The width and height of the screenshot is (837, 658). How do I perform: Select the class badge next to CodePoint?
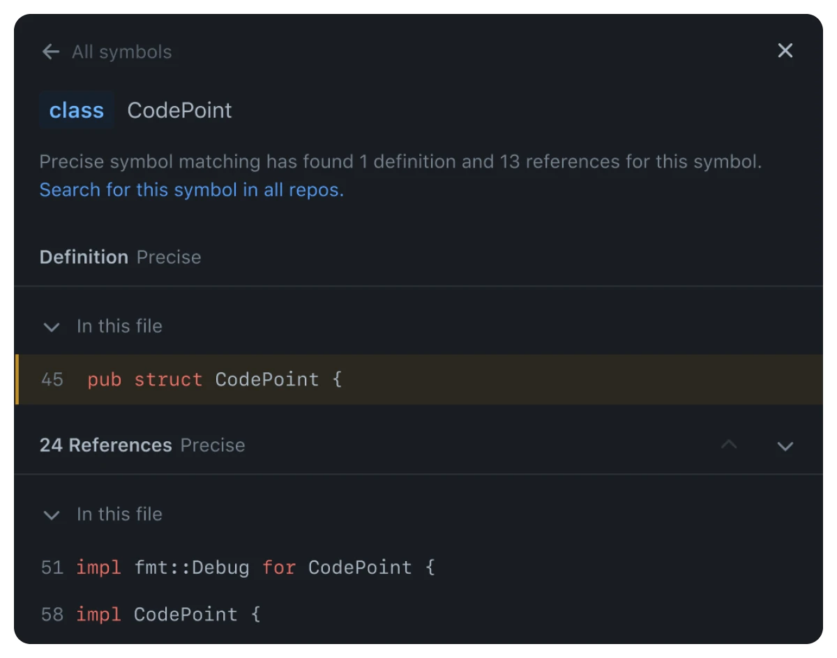77,109
